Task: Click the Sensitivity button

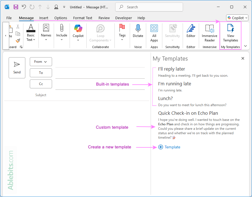Action: tap(172, 33)
